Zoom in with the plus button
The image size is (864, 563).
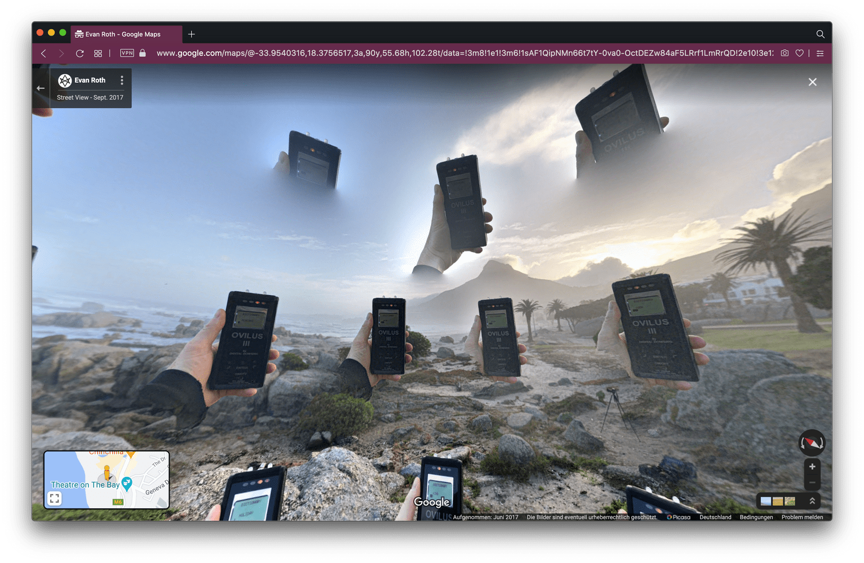click(x=812, y=466)
